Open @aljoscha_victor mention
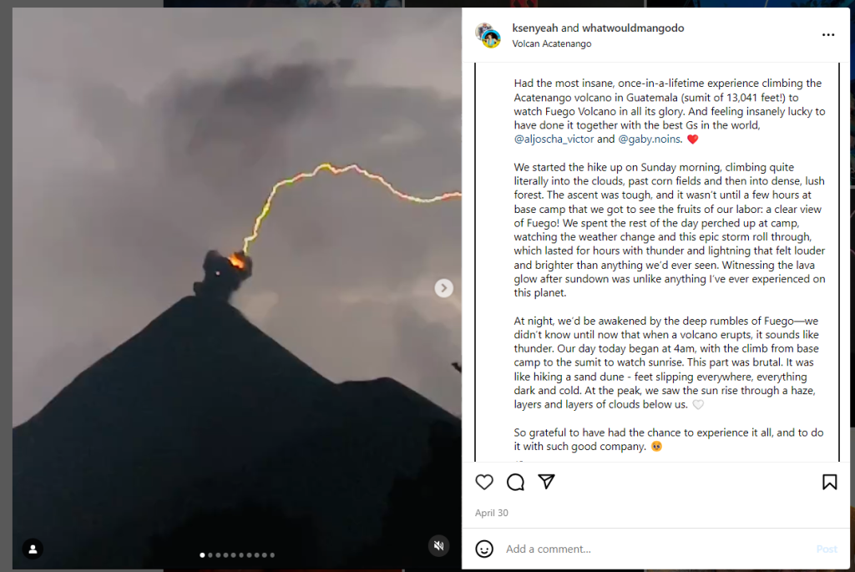The height and width of the screenshot is (572, 855). (554, 139)
